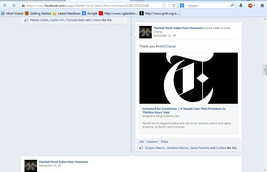Click thumbs-up icon beside Melissa Jochim
Viewport: 267px width, 172px height.
[x=26, y=20]
